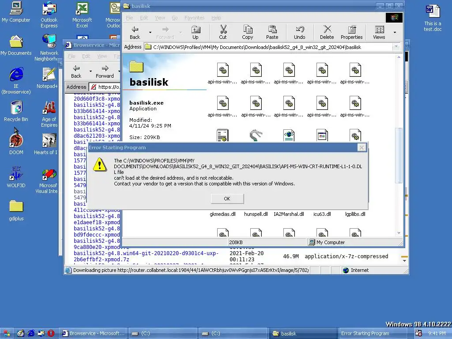Click down arrow of Browservice page scrollbar
The height and width of the screenshot is (339, 452).
pos(404,261)
